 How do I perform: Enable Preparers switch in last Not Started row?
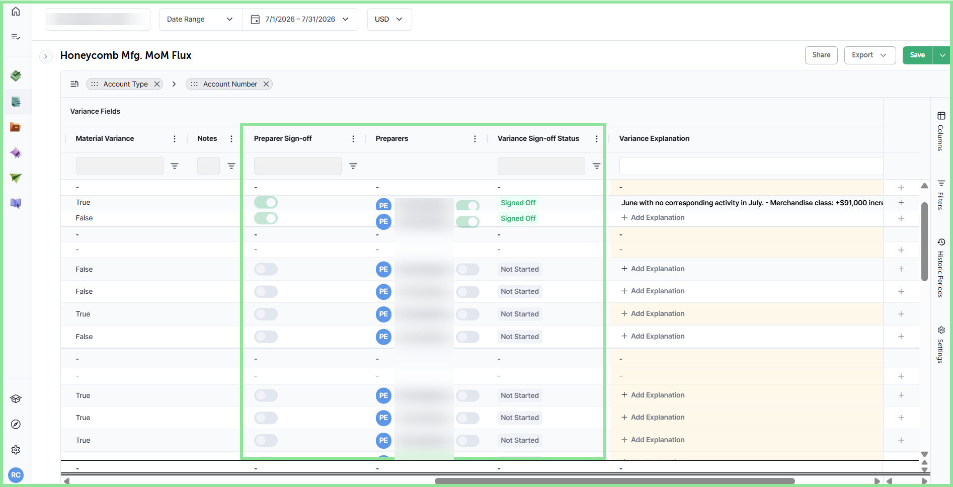tap(467, 440)
